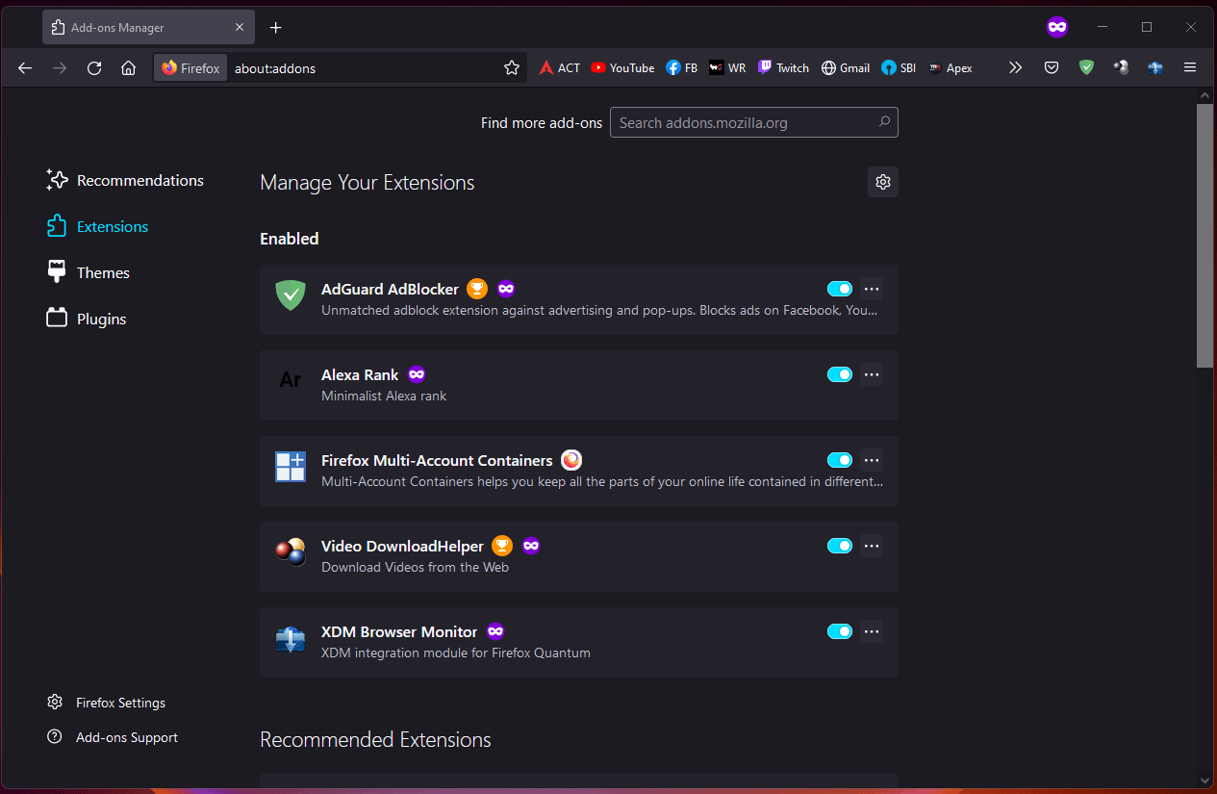Open the Recommendations section
1217x794 pixels.
[x=125, y=180]
